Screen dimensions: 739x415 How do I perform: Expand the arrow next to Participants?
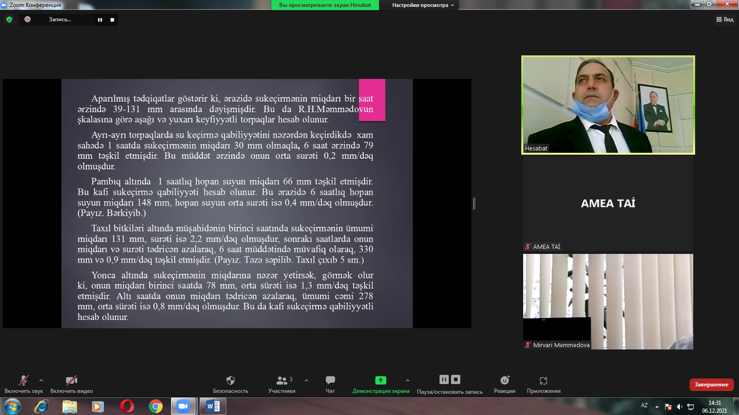[306, 380]
